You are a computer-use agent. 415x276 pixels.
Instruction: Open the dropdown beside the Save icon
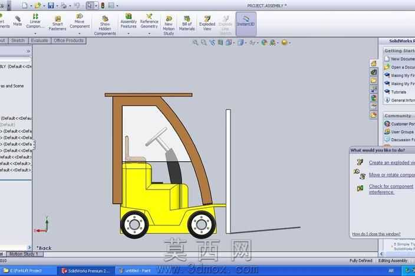pyautogui.click(x=57, y=5)
